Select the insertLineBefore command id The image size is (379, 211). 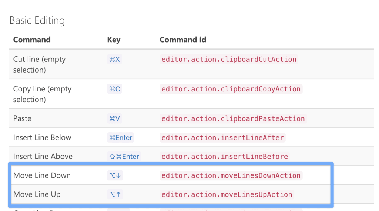tap(225, 157)
